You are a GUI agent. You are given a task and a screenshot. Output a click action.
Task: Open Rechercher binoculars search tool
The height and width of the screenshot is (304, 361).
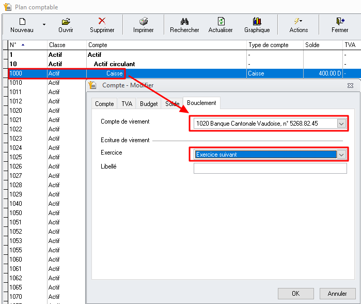[184, 22]
